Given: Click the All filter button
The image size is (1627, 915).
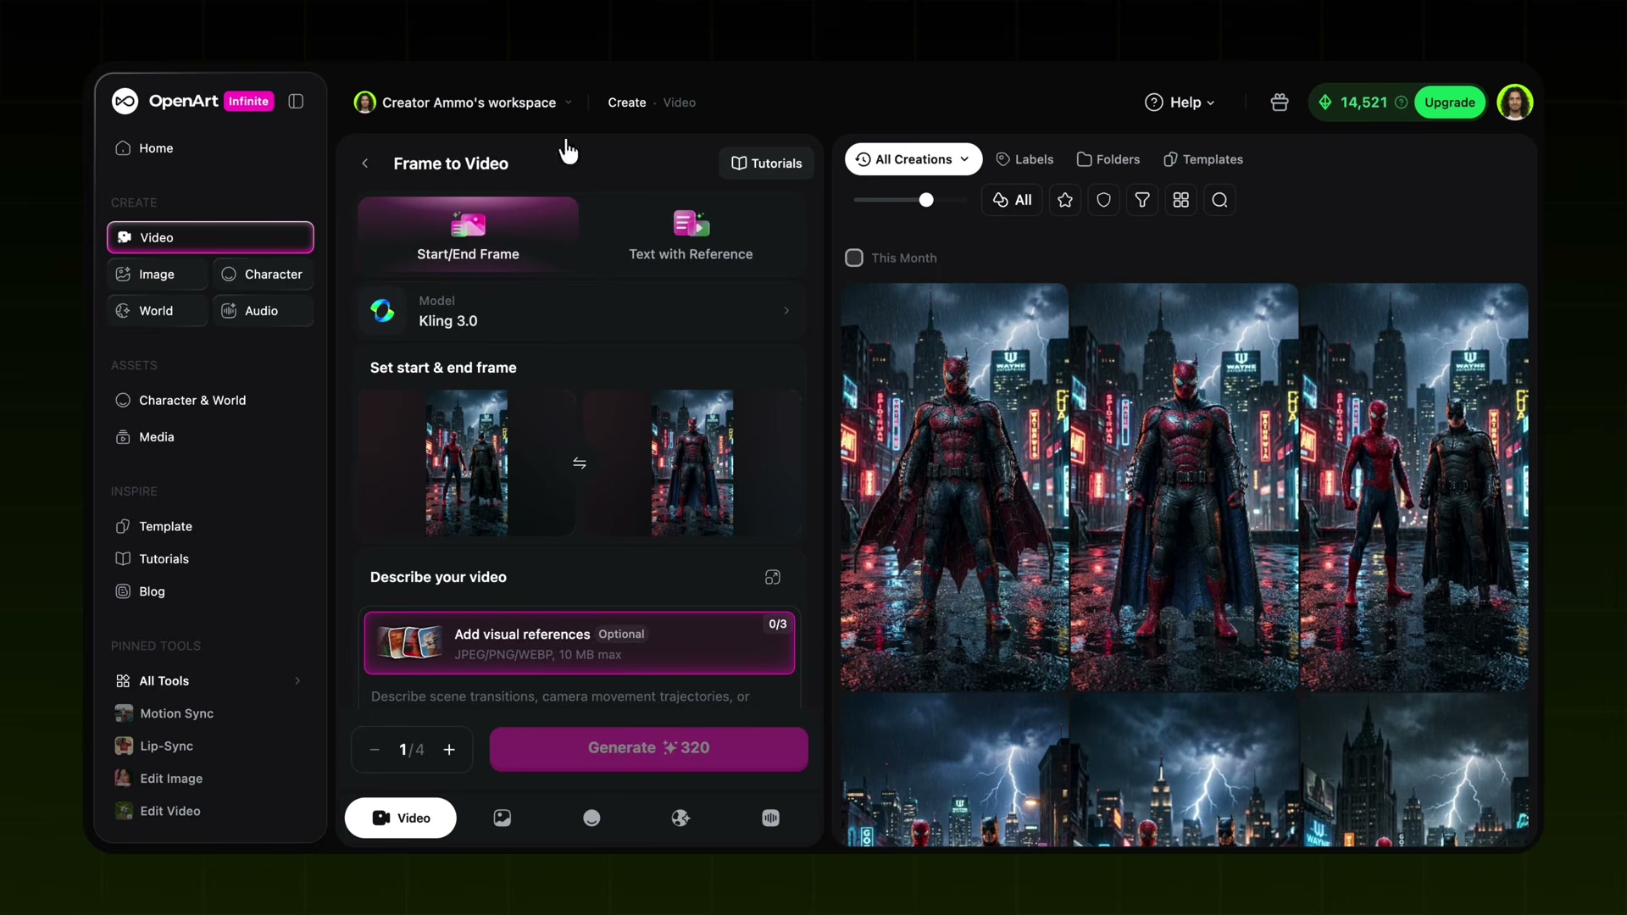Looking at the screenshot, I should [x=1012, y=200].
